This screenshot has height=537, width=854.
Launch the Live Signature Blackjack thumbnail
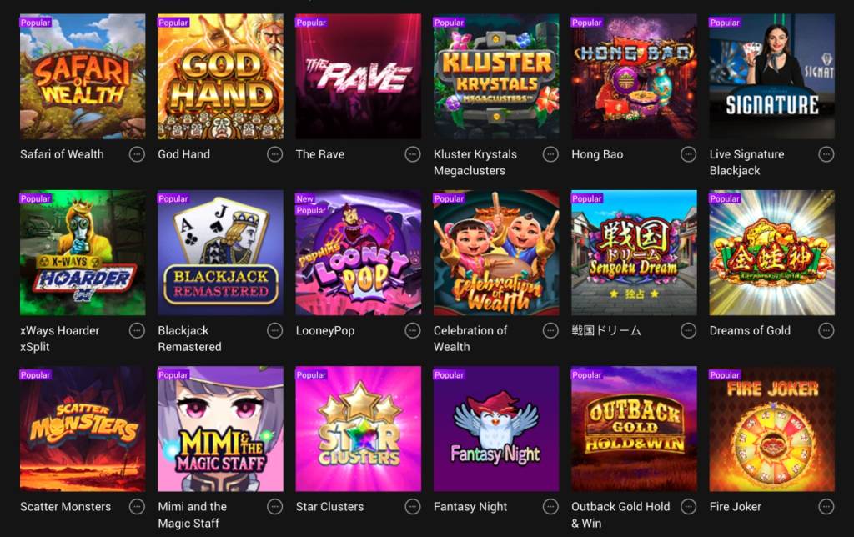[771, 76]
